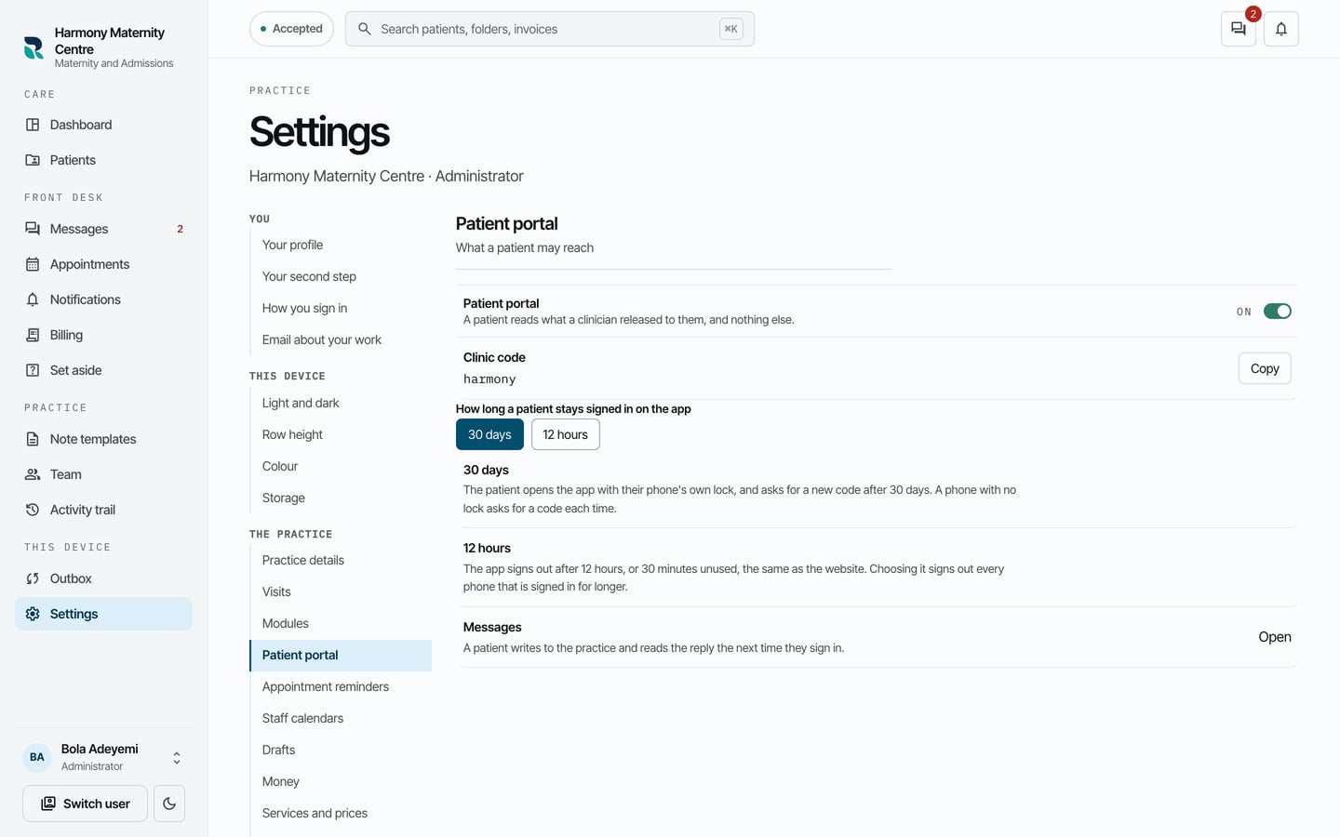Open the Billing receipt icon
1340x837 pixels.
(x=33, y=335)
